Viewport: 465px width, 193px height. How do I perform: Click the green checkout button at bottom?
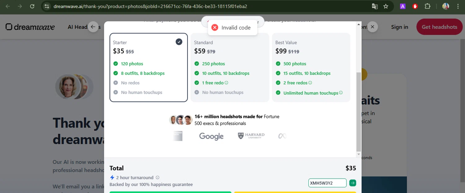click(170, 192)
